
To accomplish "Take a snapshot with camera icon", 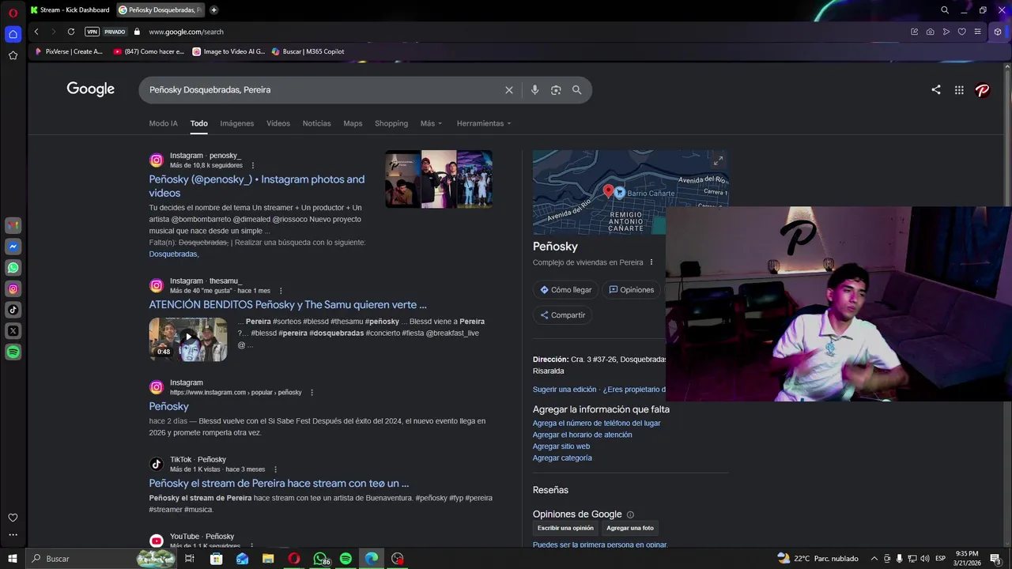I will 930,32.
